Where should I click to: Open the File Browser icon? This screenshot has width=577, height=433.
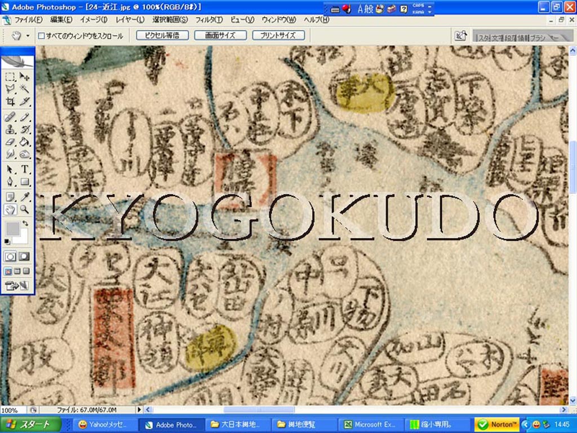coord(460,36)
